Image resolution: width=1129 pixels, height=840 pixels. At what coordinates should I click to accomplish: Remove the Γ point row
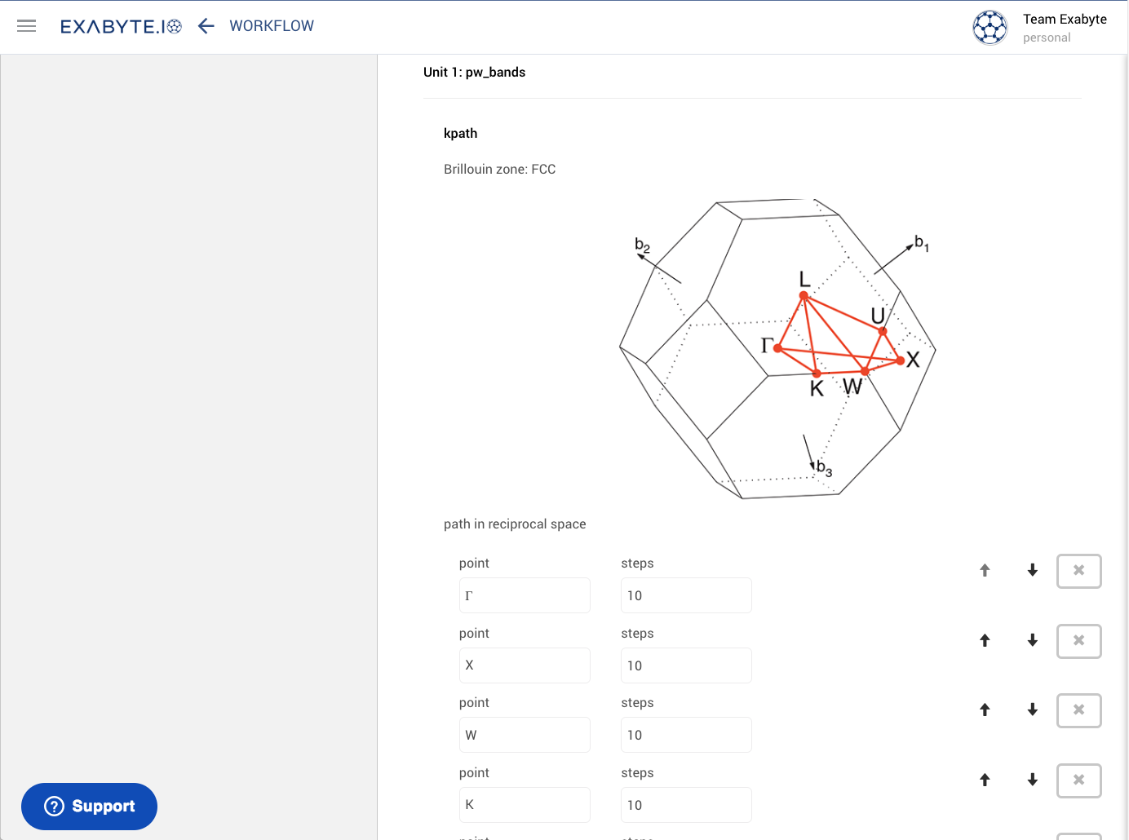click(x=1078, y=571)
